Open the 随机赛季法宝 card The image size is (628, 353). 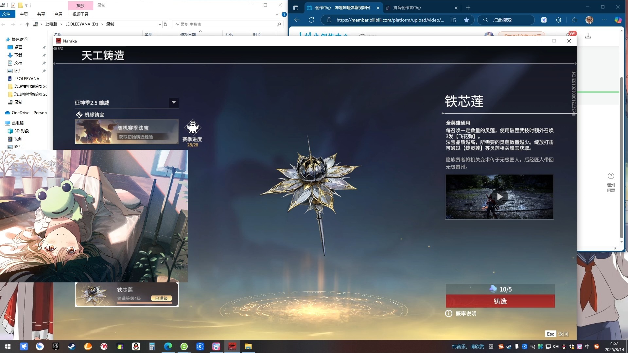[x=127, y=132]
